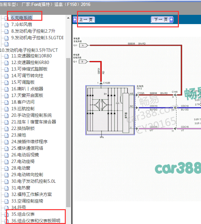
Task: Click tree scrollbar up arrow
Action: click(68, 18)
